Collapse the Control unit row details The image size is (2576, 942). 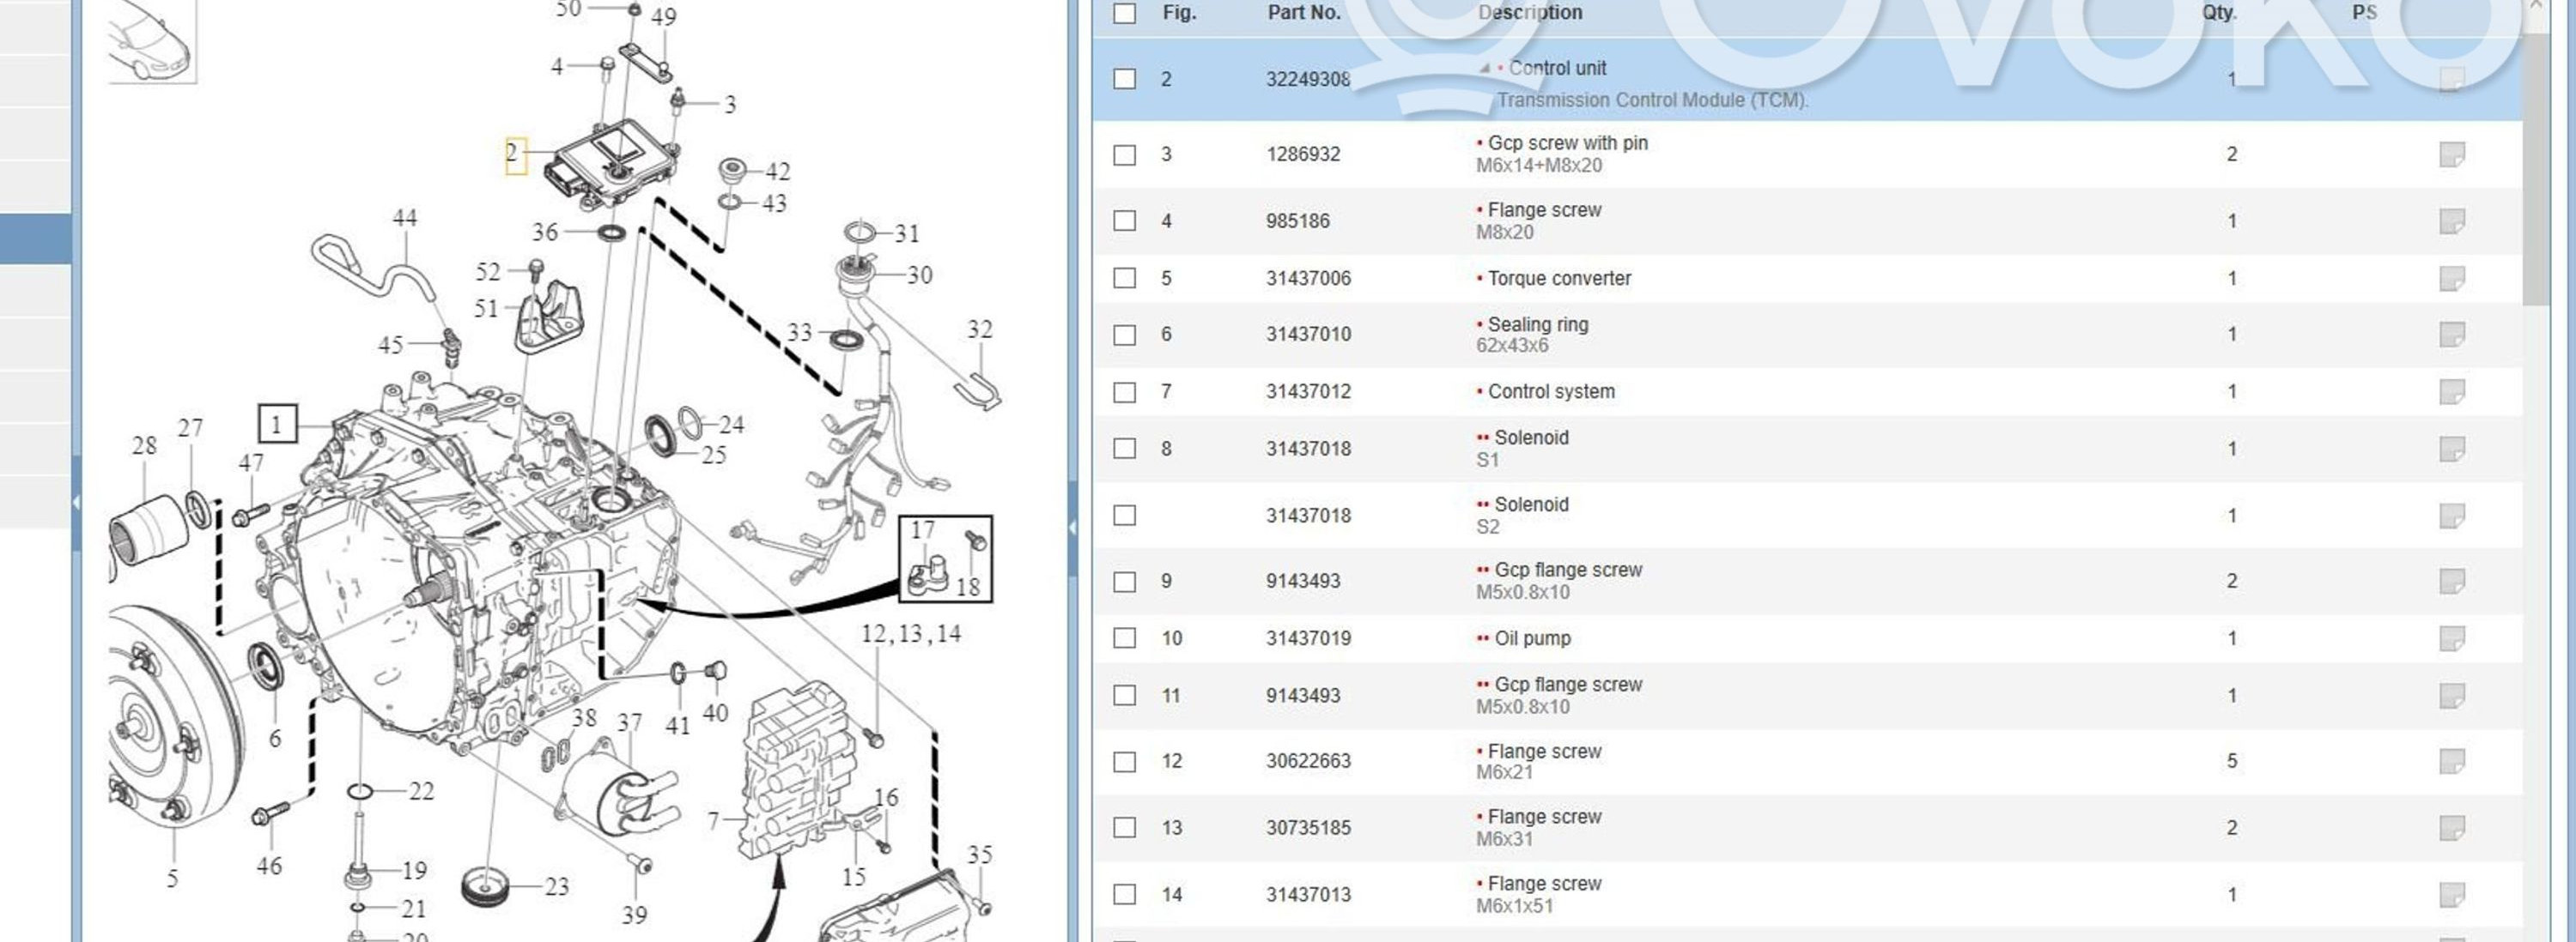coord(1485,69)
